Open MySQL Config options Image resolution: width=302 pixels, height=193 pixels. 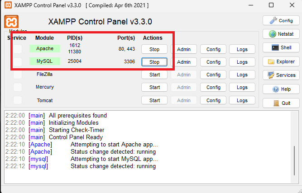[x=213, y=62]
